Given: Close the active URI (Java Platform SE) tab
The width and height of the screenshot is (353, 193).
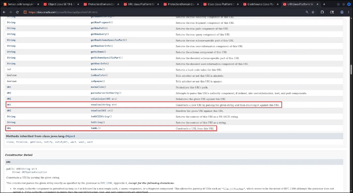Looking at the screenshot, I should [x=318, y=4].
